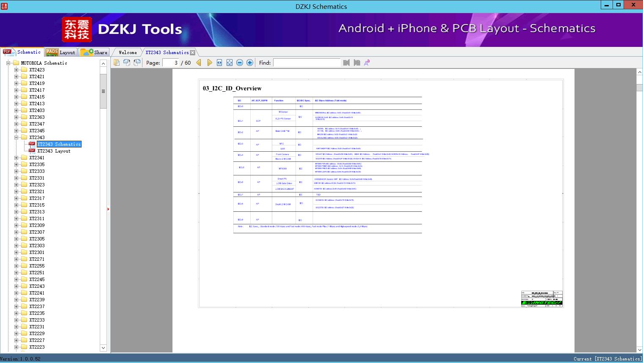The height and width of the screenshot is (363, 643).
Task: Expand the XT2341 folder
Action: tap(16, 158)
